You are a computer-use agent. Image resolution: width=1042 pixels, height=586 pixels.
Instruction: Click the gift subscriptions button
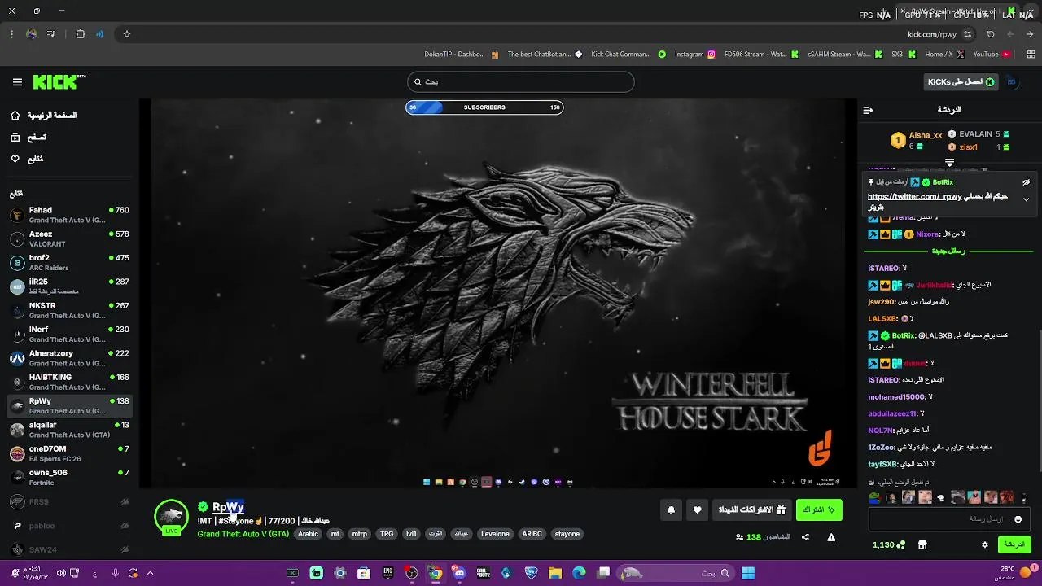coord(751,510)
